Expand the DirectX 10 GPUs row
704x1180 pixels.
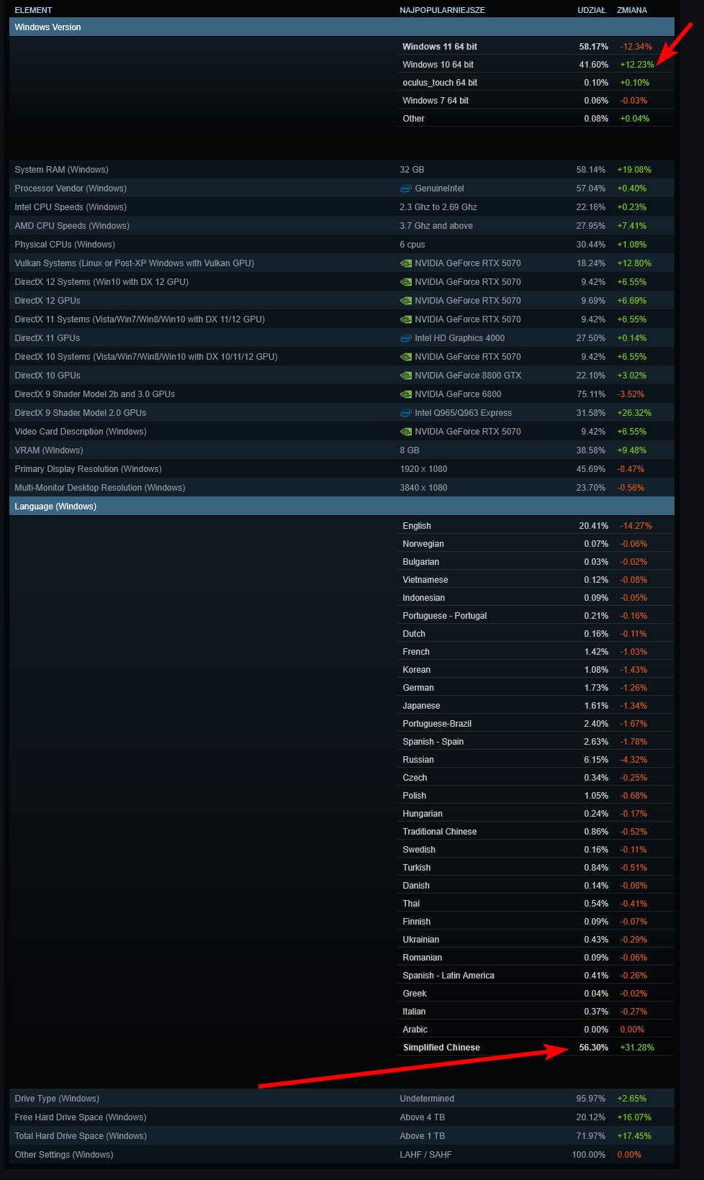[342, 376]
